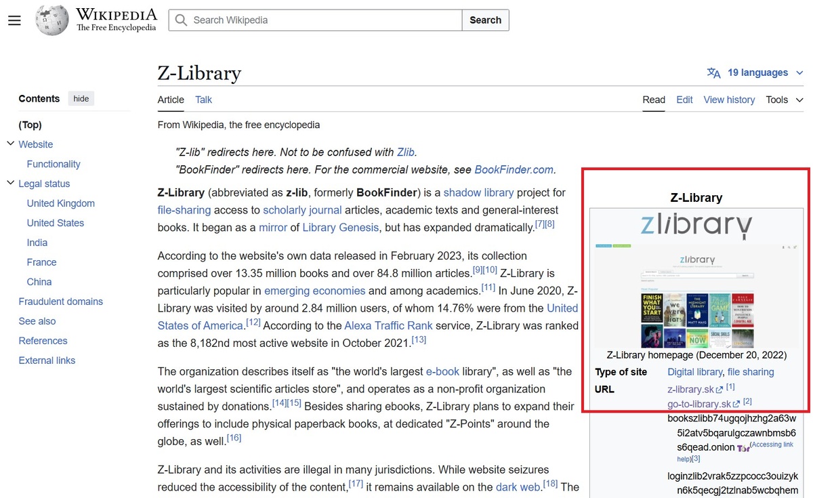Click citation [17] after 'of the content'
Screen dimensions: 813x498
[x=356, y=483]
